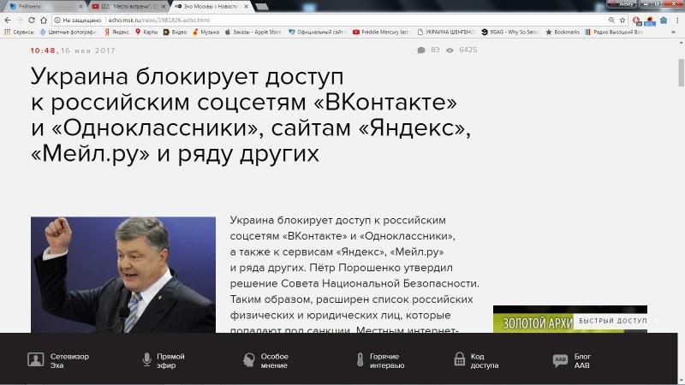Click the Сетевизор Эха icon
This screenshot has width=685, height=385.
[x=35, y=359]
